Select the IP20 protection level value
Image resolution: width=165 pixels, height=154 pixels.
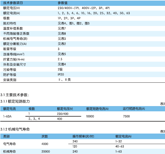[x=61, y=75]
